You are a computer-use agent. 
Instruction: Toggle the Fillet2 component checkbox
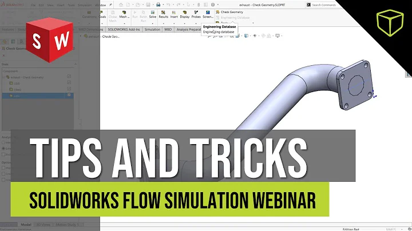[x=69, y=89]
